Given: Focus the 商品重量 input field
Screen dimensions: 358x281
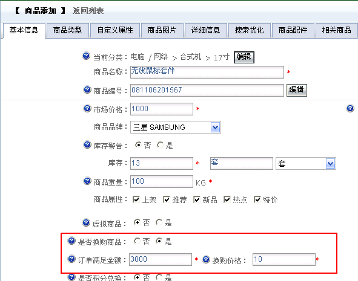Looking at the screenshot, I should (162, 181).
